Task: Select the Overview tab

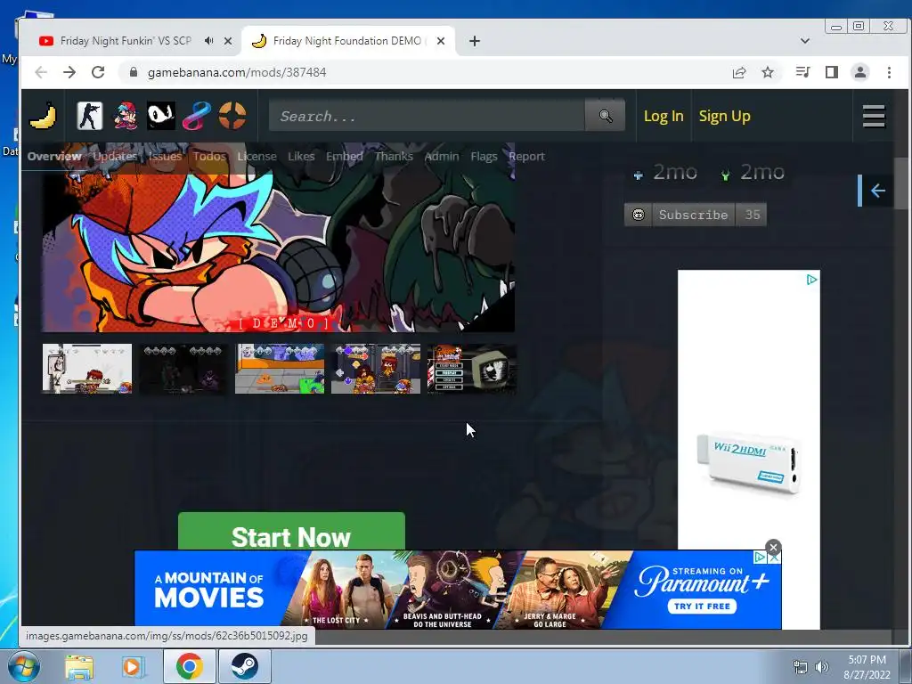Action: (54, 156)
